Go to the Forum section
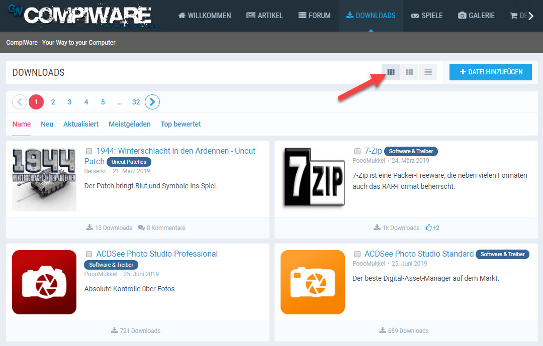The image size is (543, 346). pos(314,16)
